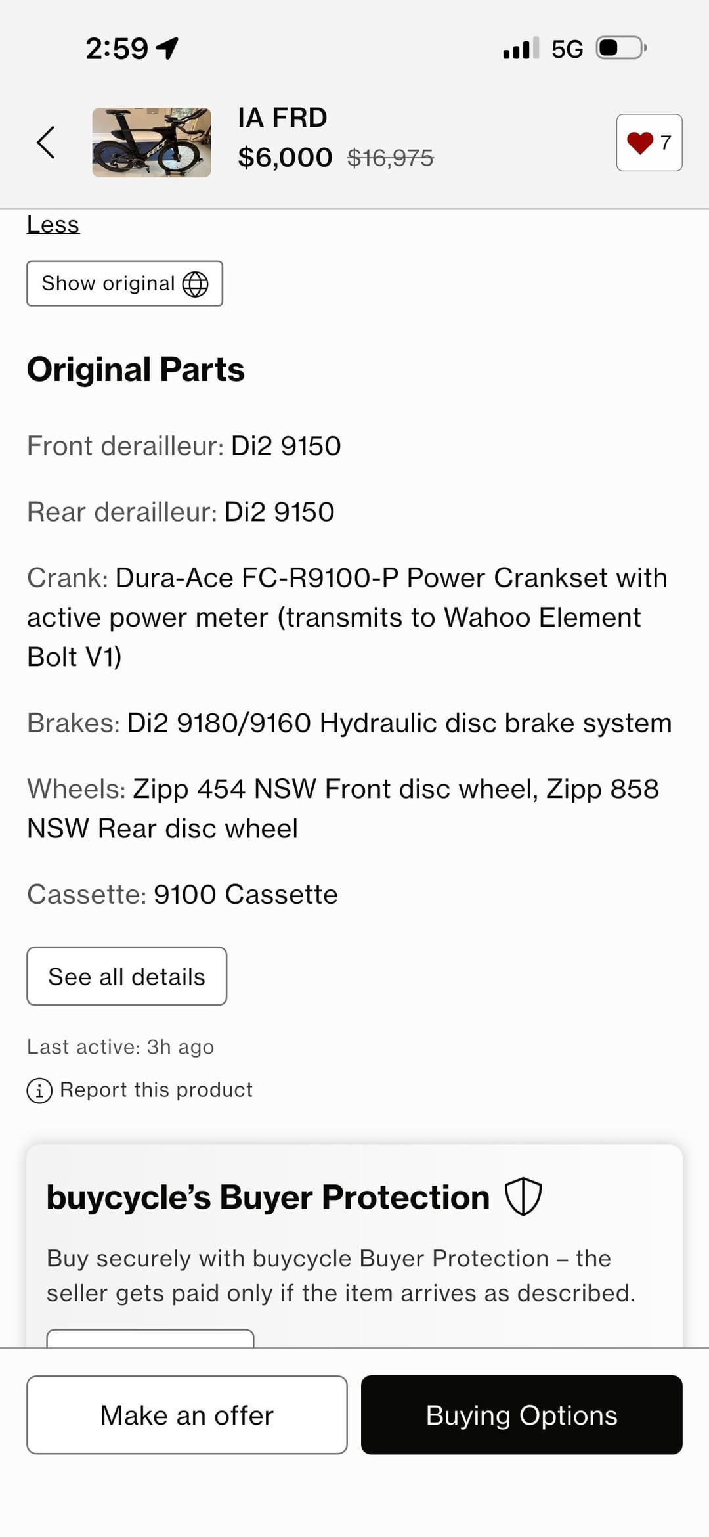Expand listing with See all details
This screenshot has height=1537, width=709.
pyautogui.click(x=127, y=976)
